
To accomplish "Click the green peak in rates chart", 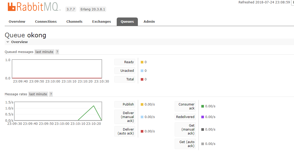I will click(93, 106).
